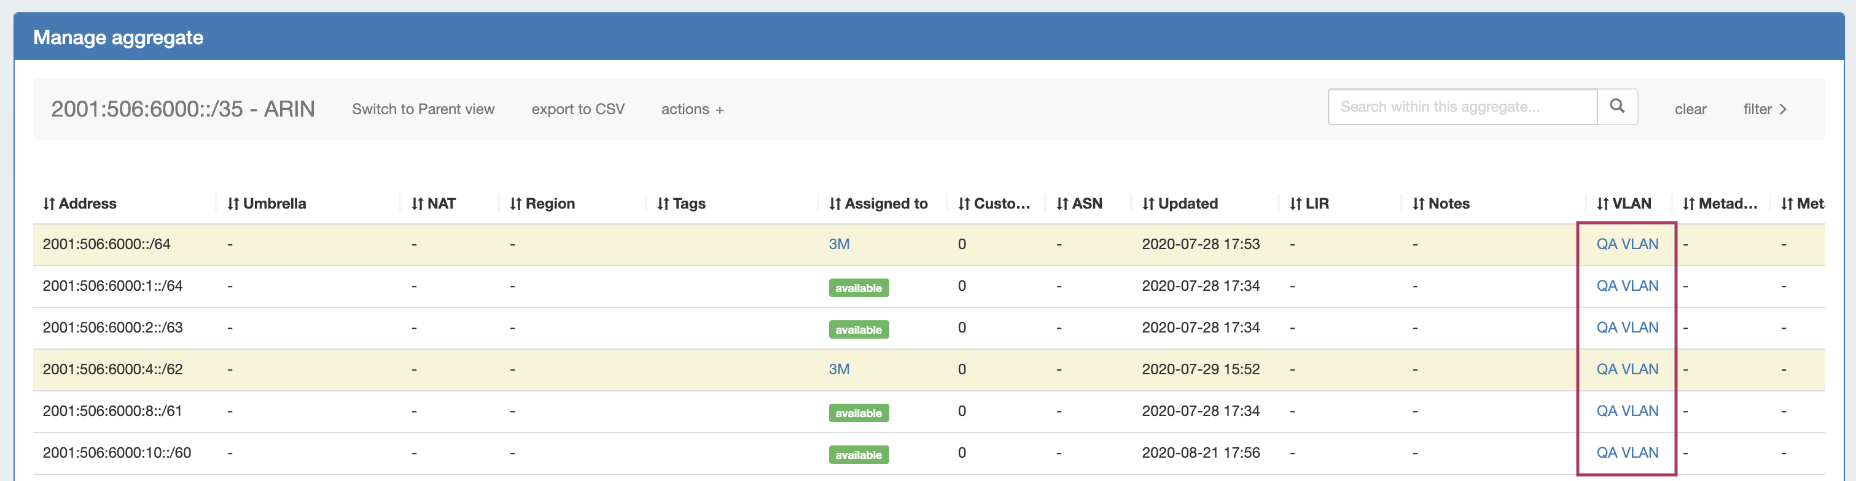Sort by Region column arrows
1856x481 pixels.
515,204
